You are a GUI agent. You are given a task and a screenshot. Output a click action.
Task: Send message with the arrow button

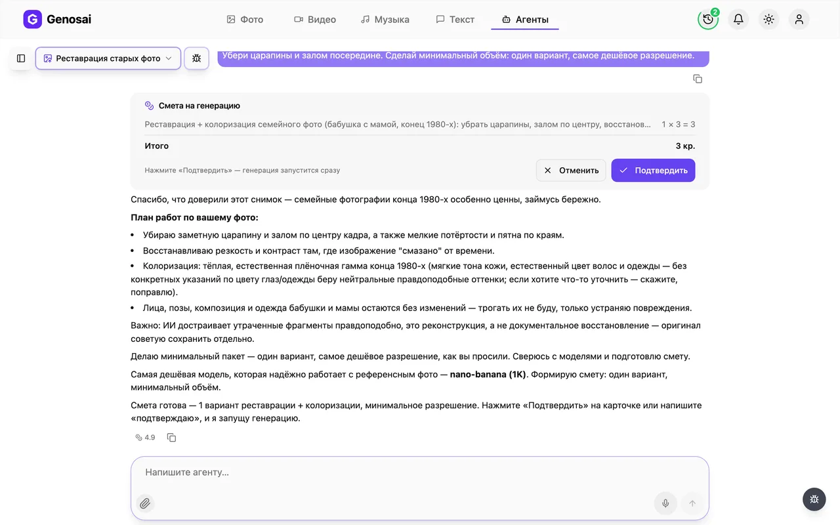[692, 503]
